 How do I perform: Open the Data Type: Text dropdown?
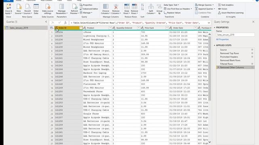171,5
